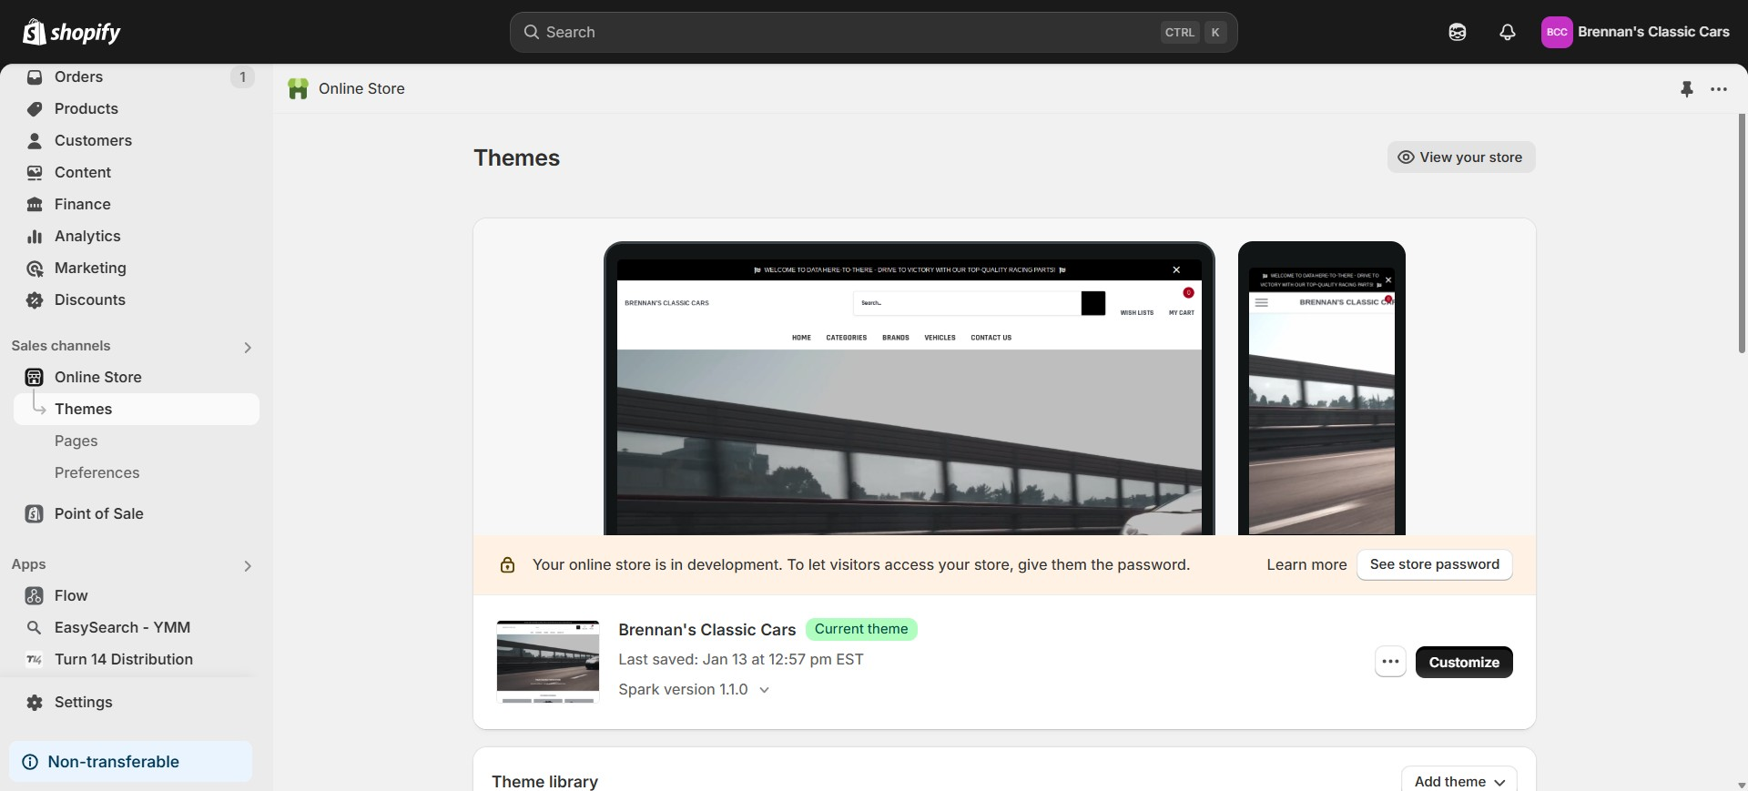The image size is (1748, 791).
Task: Click the Marketing target icon
Action: click(x=35, y=269)
